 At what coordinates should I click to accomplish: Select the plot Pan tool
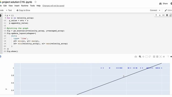tap(143, 57)
